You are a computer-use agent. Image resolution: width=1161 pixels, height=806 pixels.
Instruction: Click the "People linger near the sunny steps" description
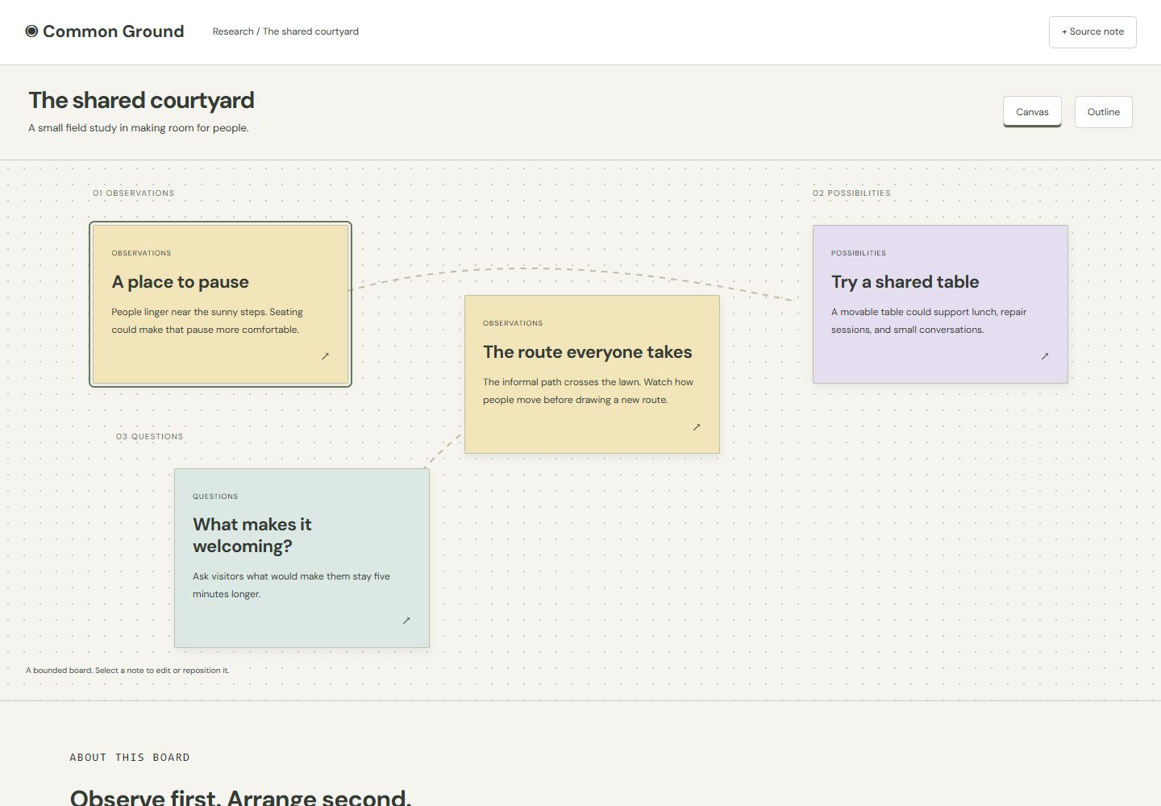click(207, 321)
